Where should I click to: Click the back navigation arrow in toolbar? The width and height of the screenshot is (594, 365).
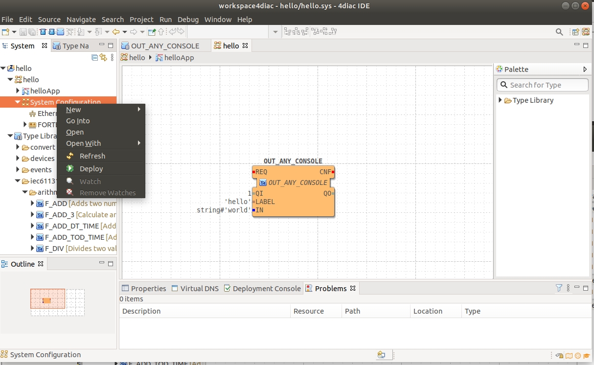click(116, 32)
